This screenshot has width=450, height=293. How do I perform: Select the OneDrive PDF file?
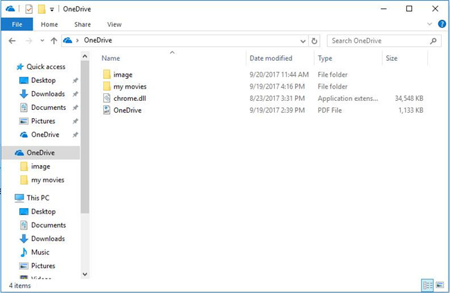click(127, 111)
